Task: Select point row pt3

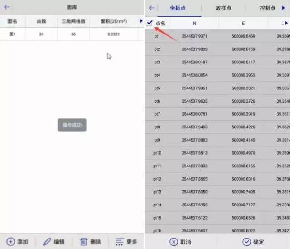Action: point(217,62)
